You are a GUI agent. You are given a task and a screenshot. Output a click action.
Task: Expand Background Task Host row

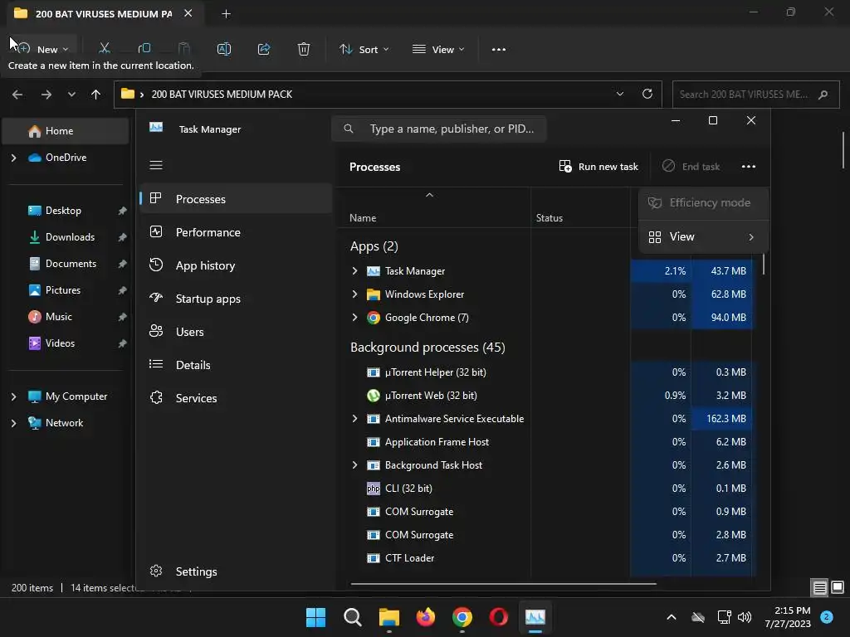(x=354, y=465)
